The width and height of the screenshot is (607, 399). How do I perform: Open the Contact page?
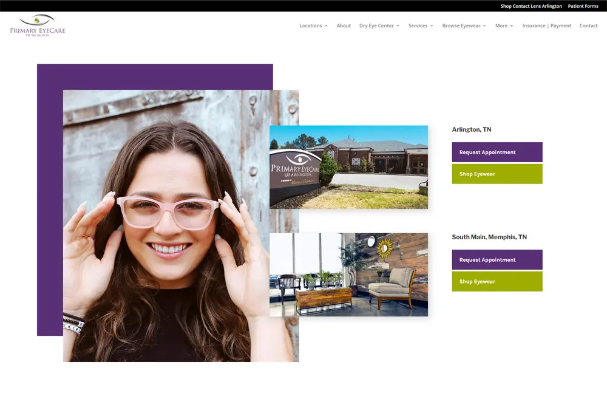point(588,26)
